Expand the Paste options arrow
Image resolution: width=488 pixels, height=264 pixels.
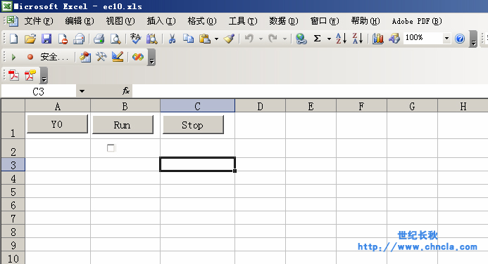tap(216, 39)
